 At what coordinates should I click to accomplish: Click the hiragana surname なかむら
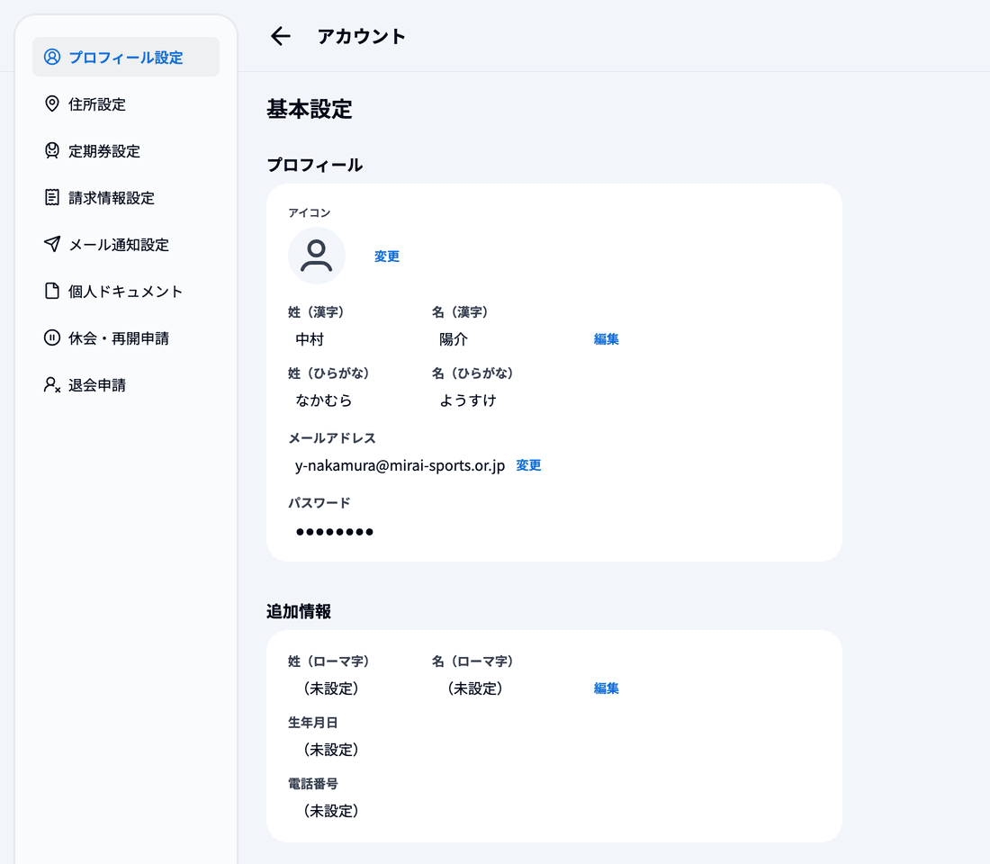[323, 400]
